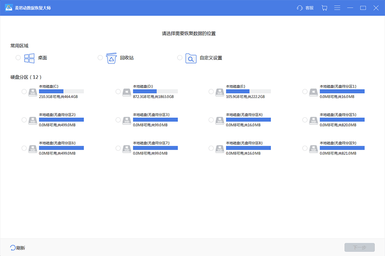
Task: Open the hamburger menu in title bar
Action: [x=337, y=8]
